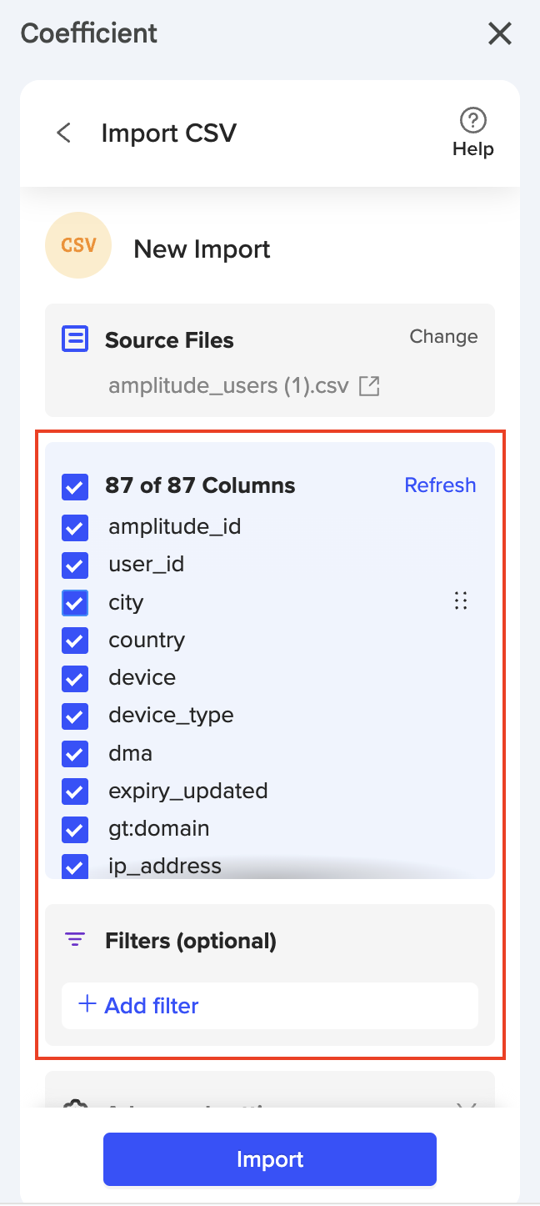Grab the drag handle beside city column
This screenshot has width=540, height=1206.
pyautogui.click(x=461, y=600)
